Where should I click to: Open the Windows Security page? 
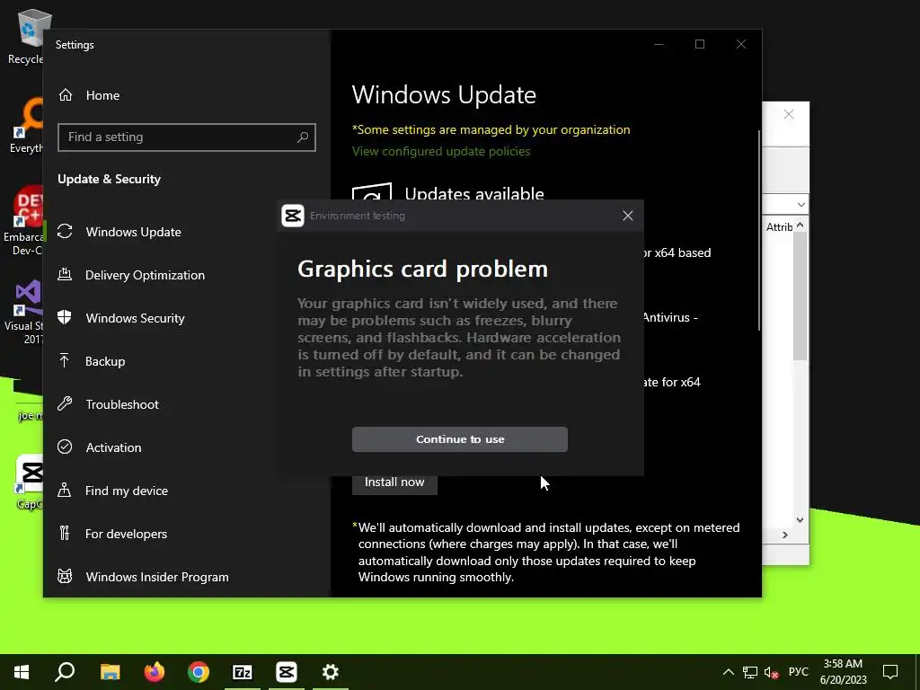pos(135,318)
